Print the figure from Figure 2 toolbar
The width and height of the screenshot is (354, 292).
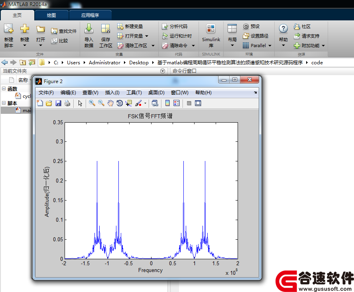(x=67, y=103)
